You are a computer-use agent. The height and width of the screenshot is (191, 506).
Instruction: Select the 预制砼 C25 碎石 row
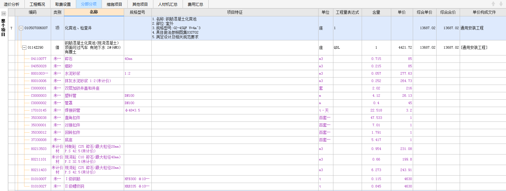[257, 149]
